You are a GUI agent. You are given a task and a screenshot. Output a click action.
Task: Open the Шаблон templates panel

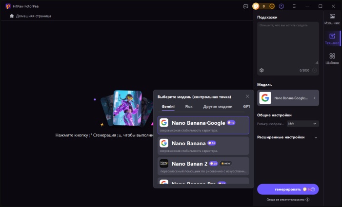[x=332, y=58]
